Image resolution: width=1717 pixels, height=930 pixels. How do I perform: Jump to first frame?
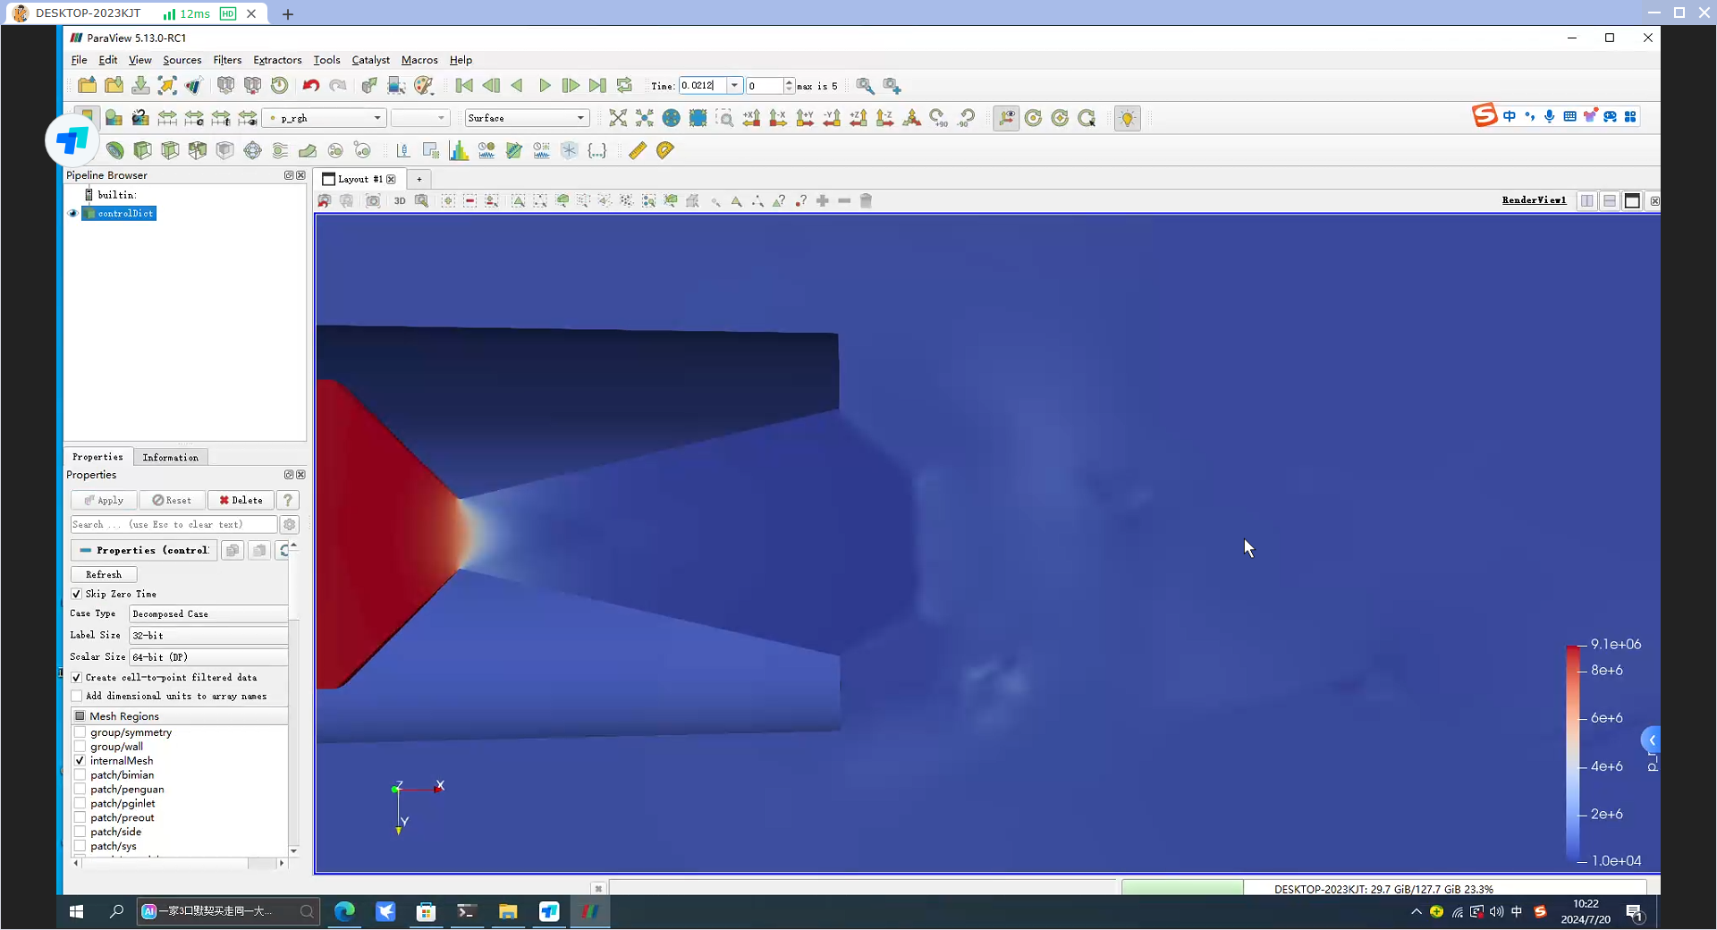(x=464, y=86)
